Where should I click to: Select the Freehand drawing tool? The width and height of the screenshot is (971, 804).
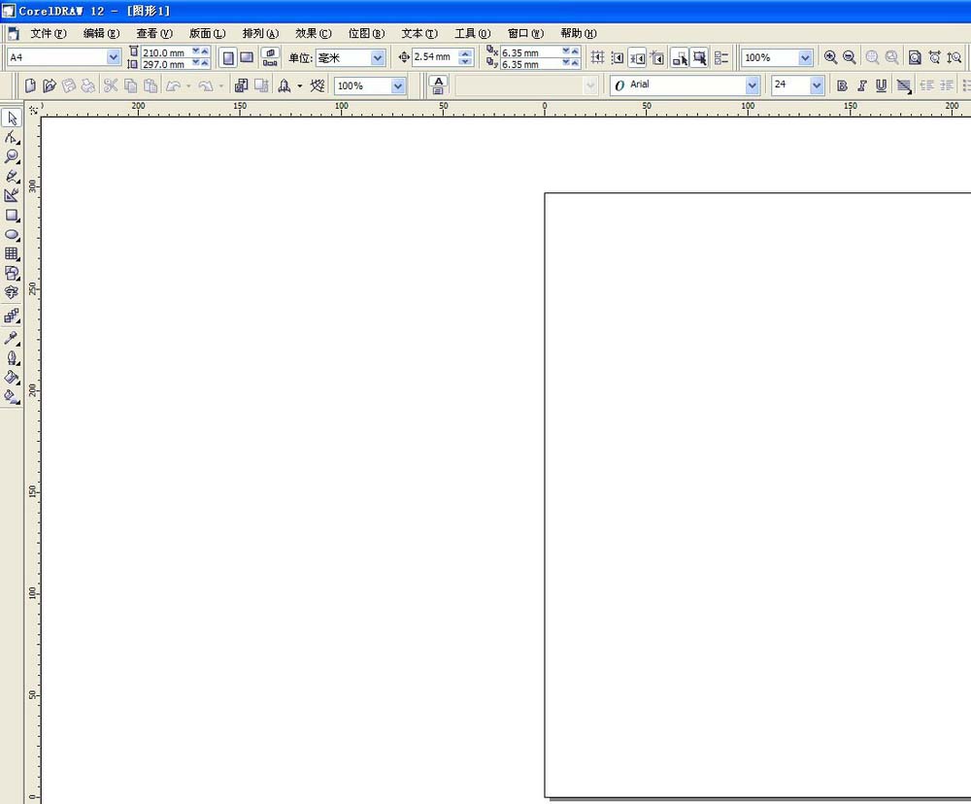pyautogui.click(x=12, y=177)
